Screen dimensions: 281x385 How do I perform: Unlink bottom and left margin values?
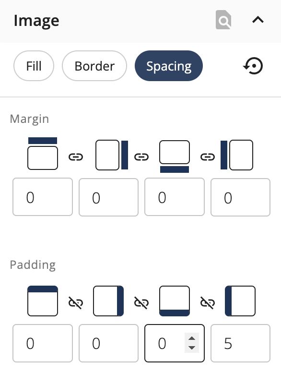(208, 157)
